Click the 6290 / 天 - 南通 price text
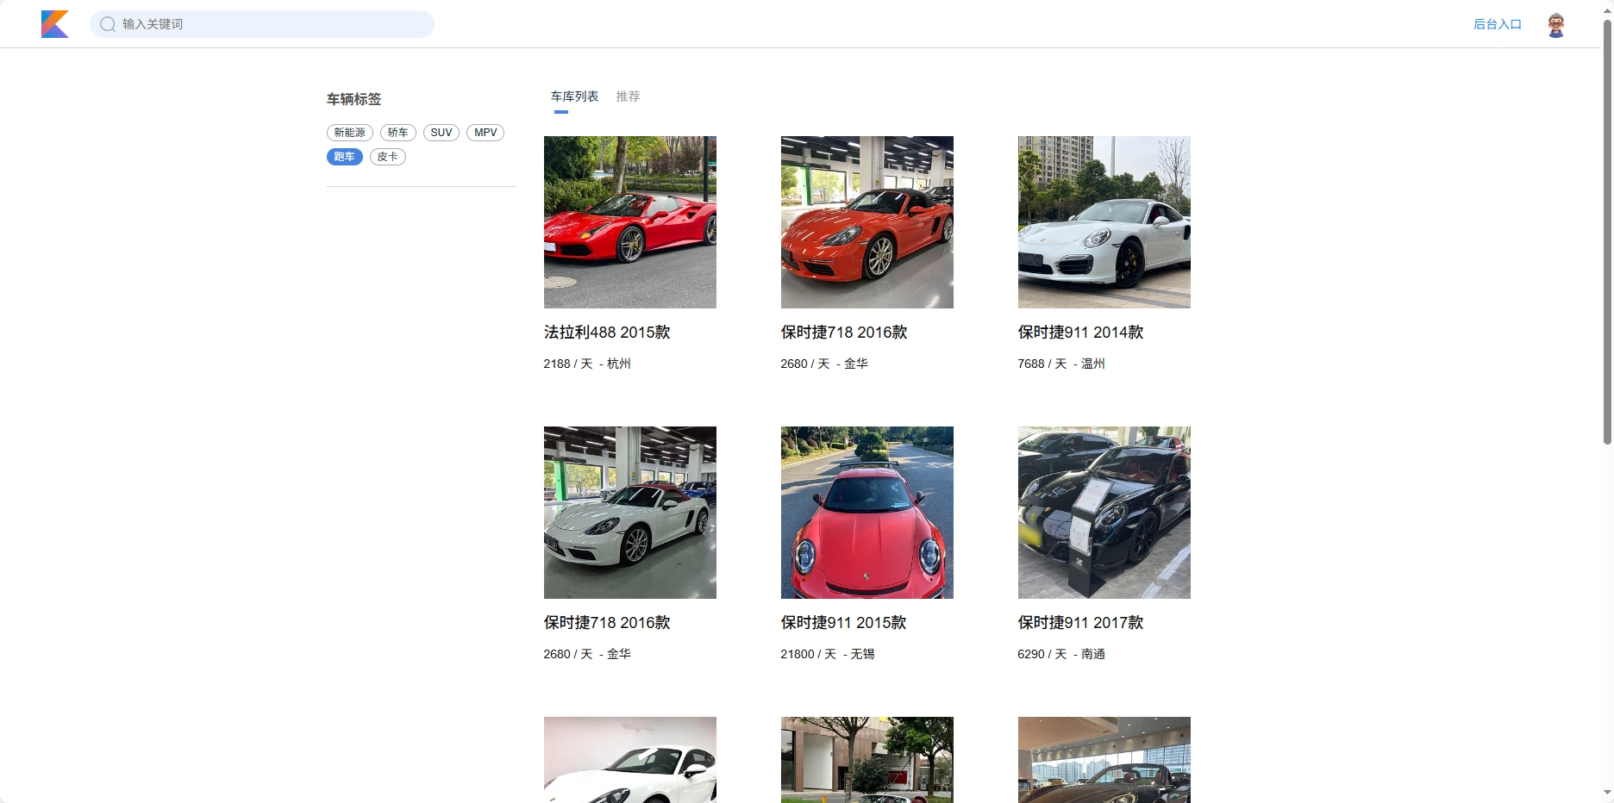The image size is (1614, 803). [1061, 654]
